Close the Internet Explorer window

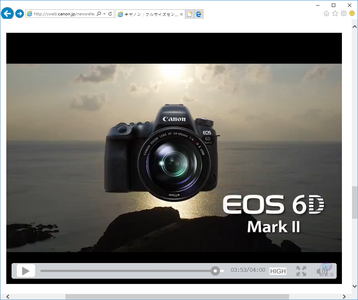coord(350,5)
